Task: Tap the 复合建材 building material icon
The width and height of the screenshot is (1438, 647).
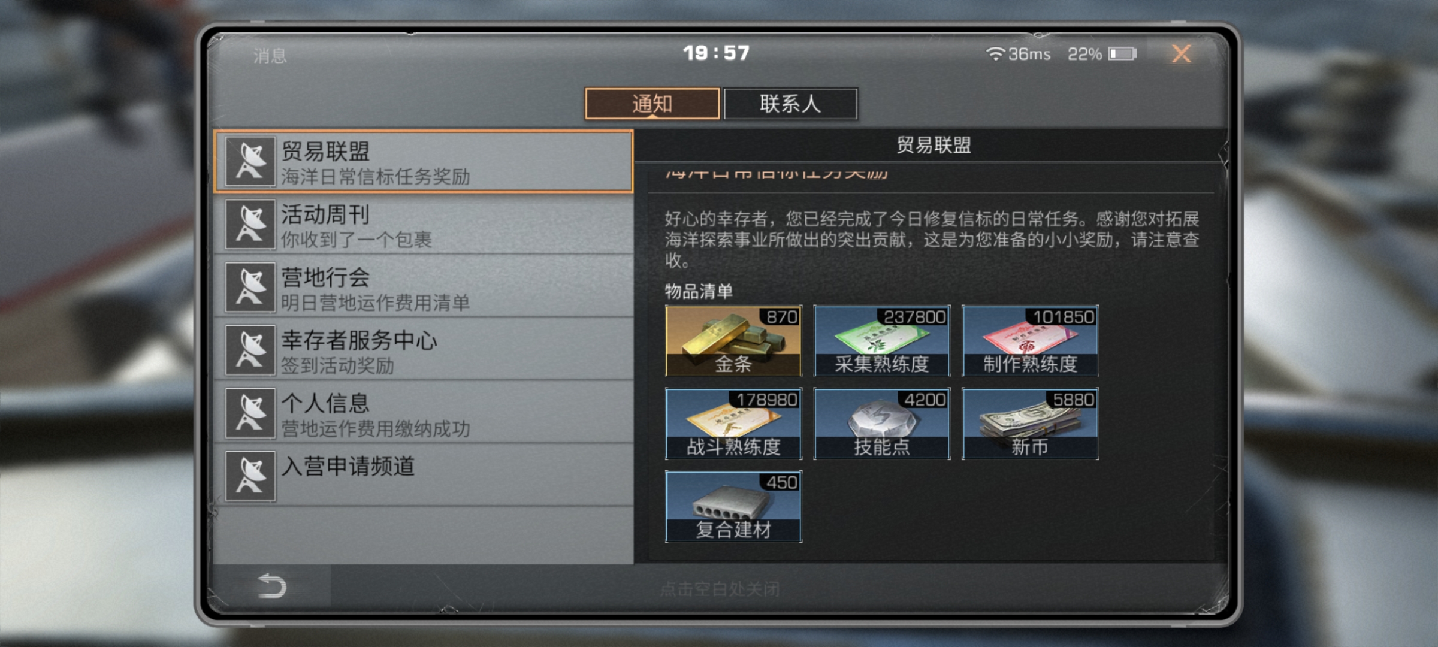Action: pyautogui.click(x=733, y=506)
